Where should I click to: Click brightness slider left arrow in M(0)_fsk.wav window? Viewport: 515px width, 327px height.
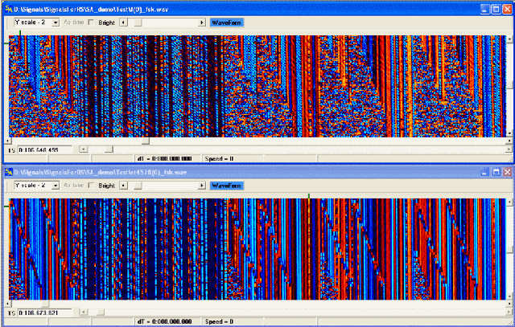[x=123, y=22]
